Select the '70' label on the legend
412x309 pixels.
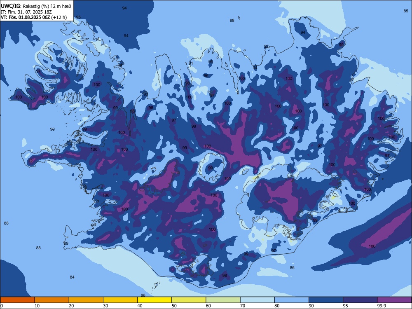pyautogui.click(x=243, y=306)
